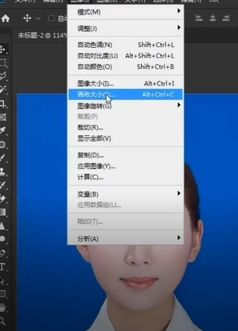Select the Rectangular Marquee tool
238x331 pixels.
click(3, 63)
